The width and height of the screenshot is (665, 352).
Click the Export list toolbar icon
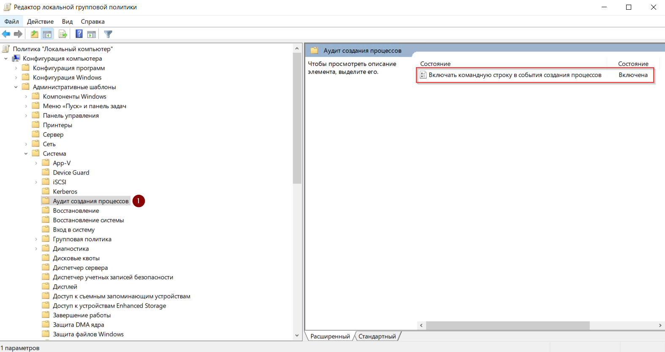63,34
